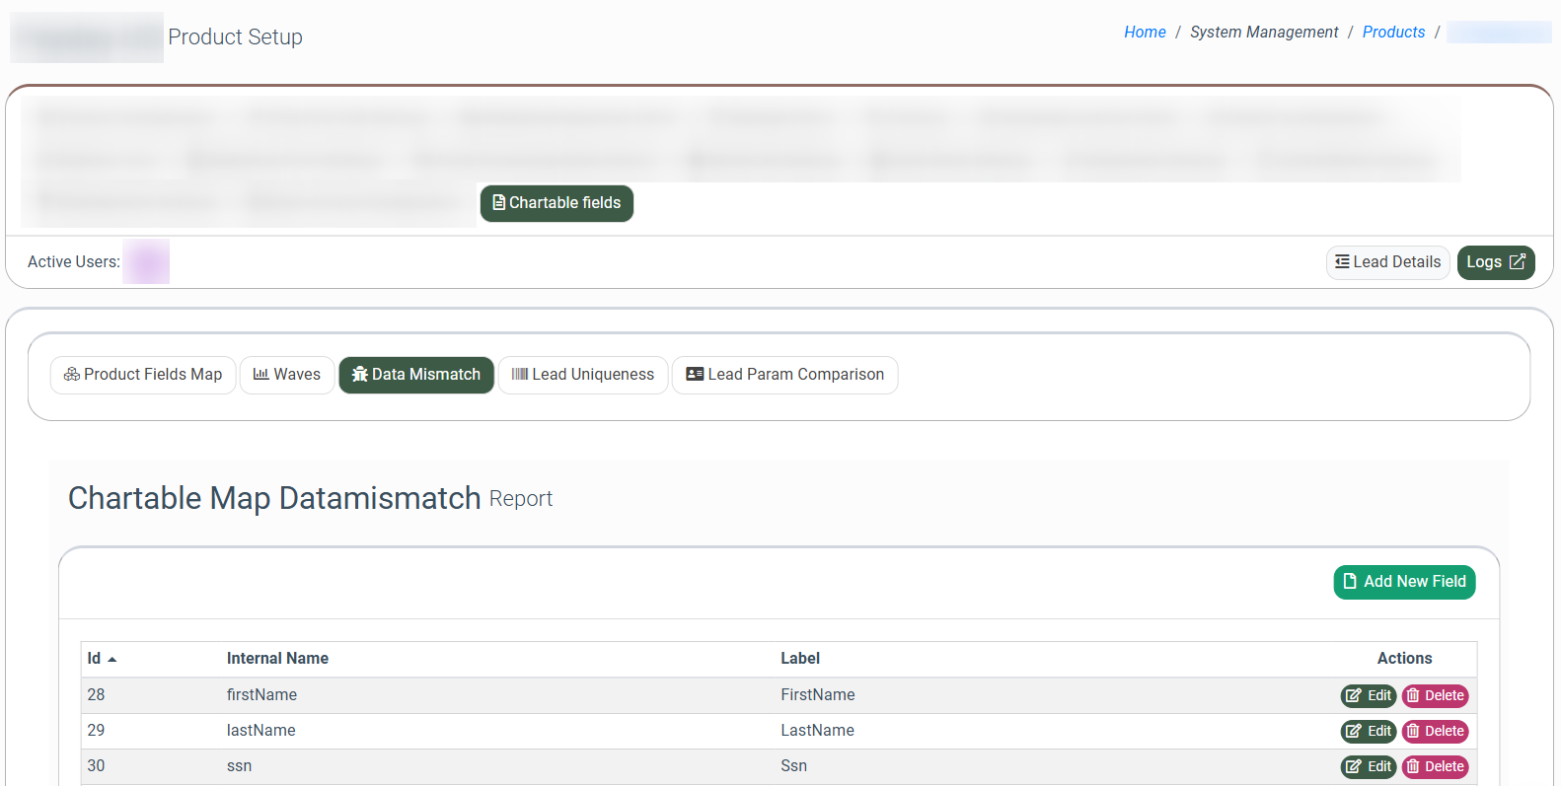Go to Home breadcrumb link

[1145, 33]
